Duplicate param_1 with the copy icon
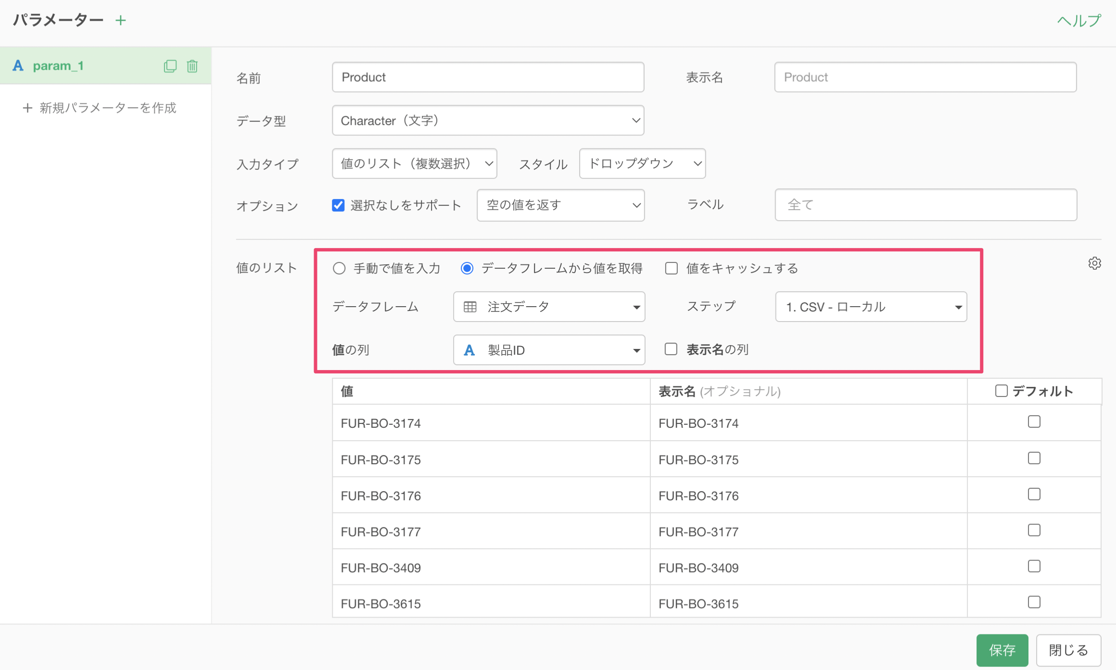The width and height of the screenshot is (1116, 670). coord(170,66)
